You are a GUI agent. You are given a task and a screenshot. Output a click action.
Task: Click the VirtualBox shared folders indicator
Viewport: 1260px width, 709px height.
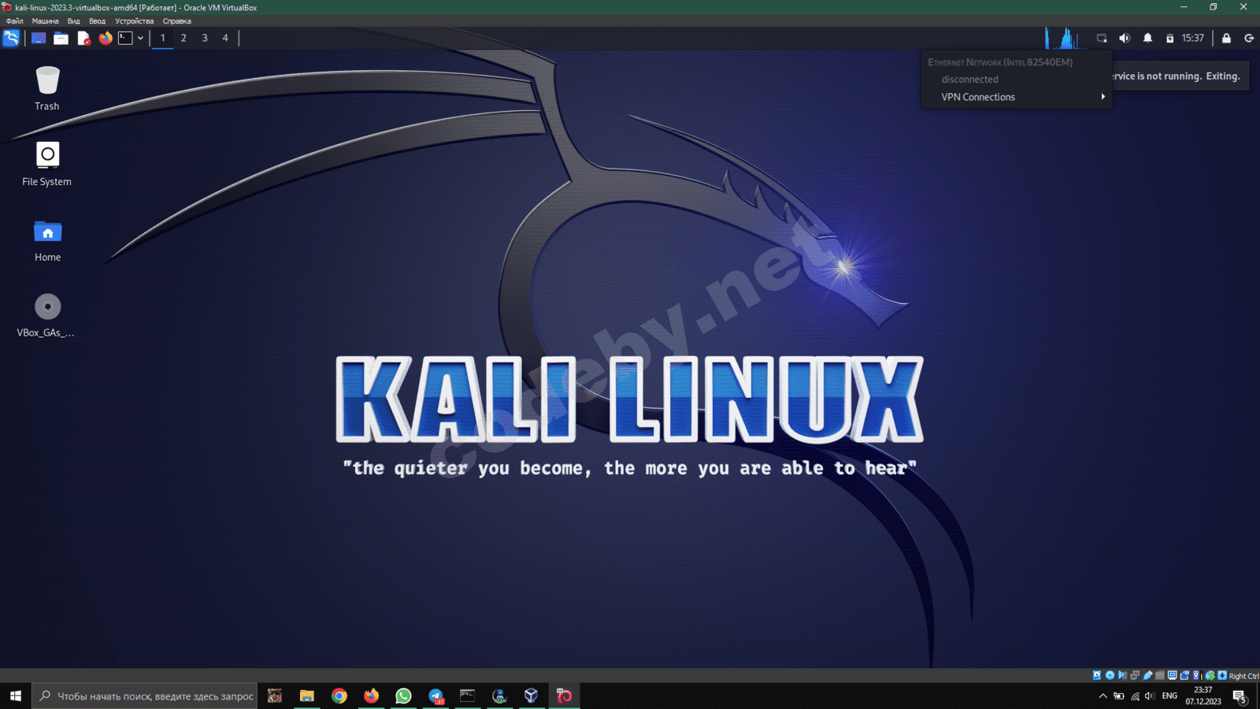click(x=1160, y=675)
